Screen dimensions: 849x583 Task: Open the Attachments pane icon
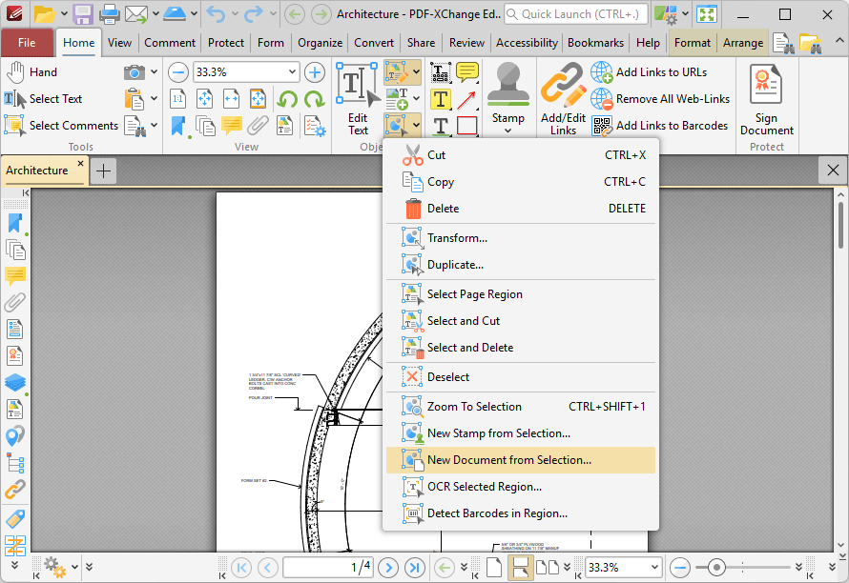tap(14, 303)
